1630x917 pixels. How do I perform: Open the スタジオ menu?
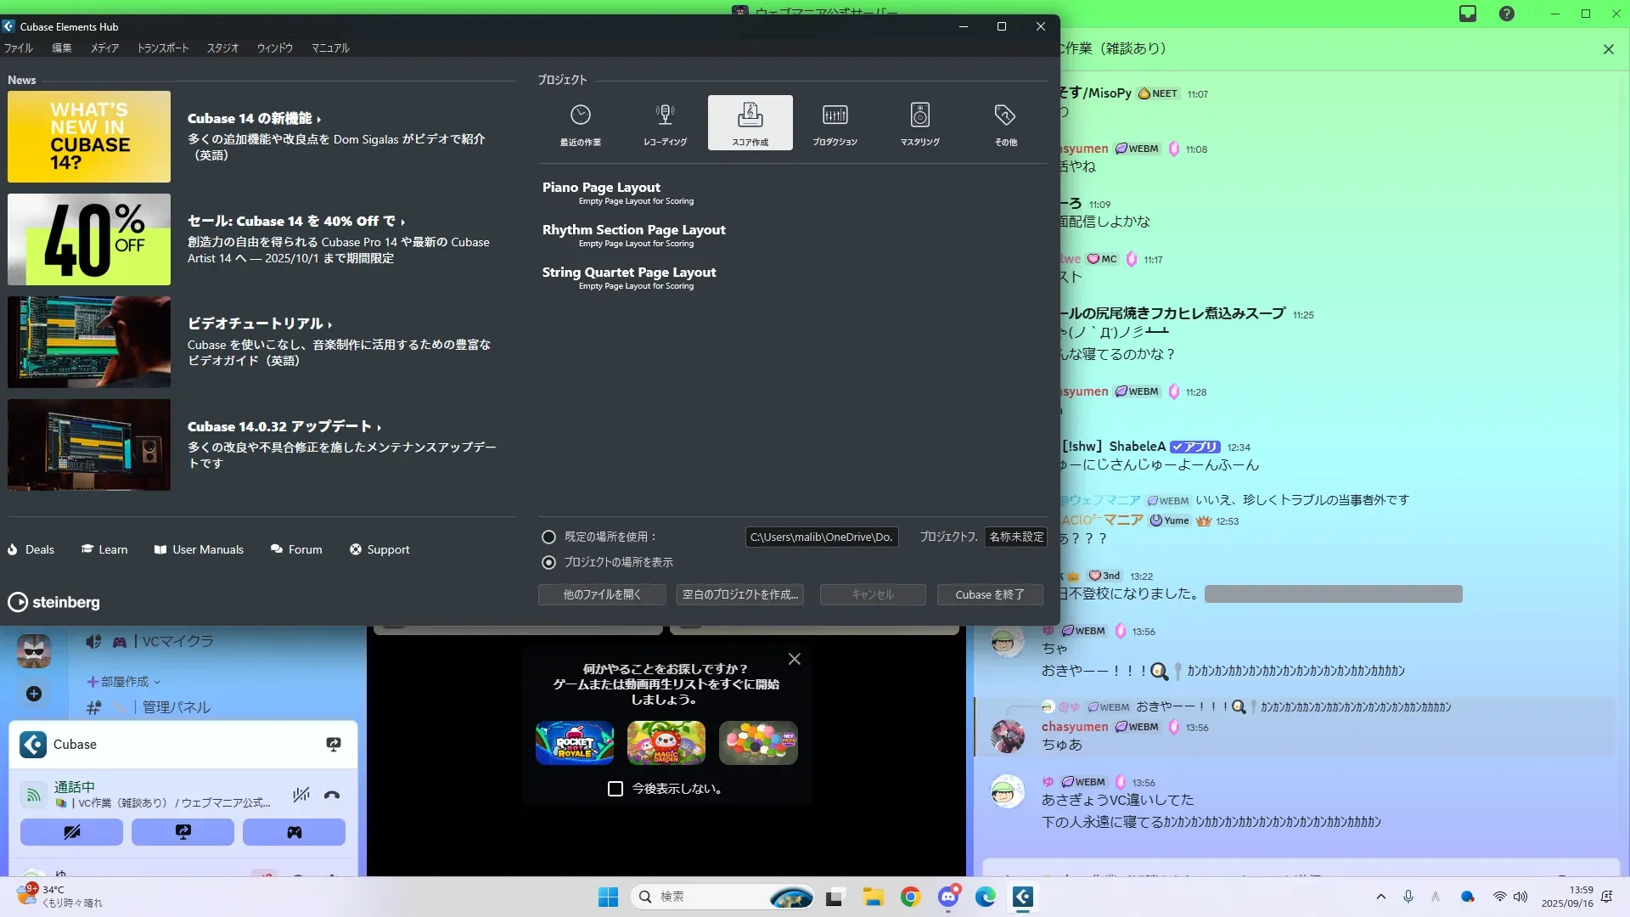tap(222, 48)
